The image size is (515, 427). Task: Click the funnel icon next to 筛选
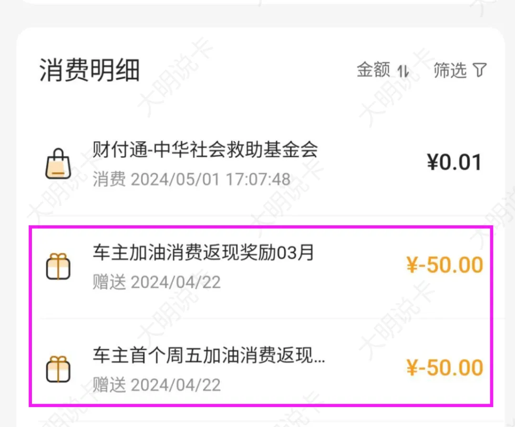click(480, 71)
